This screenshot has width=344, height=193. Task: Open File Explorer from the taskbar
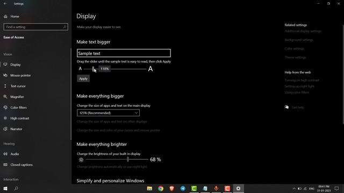coord(149,188)
